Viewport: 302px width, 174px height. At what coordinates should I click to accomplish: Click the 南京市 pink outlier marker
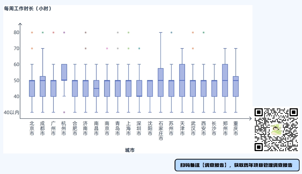tap(107, 48)
